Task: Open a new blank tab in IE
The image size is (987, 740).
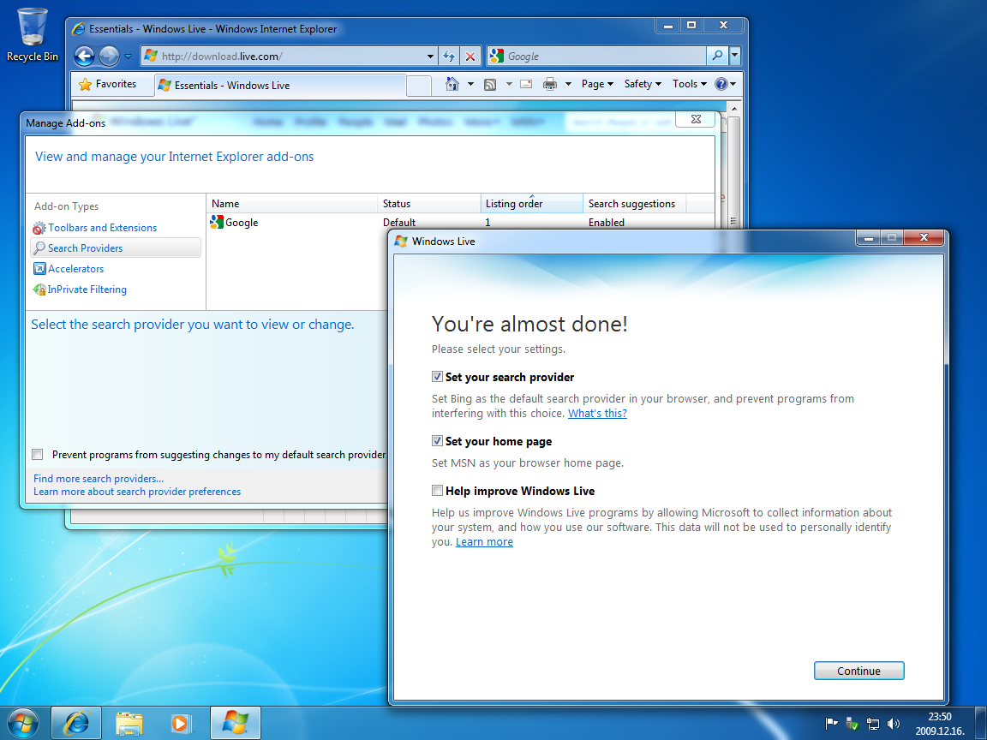Action: [419, 86]
